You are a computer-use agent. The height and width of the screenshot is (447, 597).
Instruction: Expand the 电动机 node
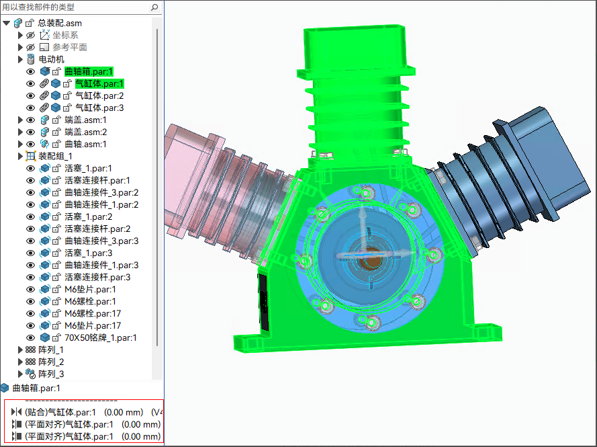pyautogui.click(x=21, y=59)
